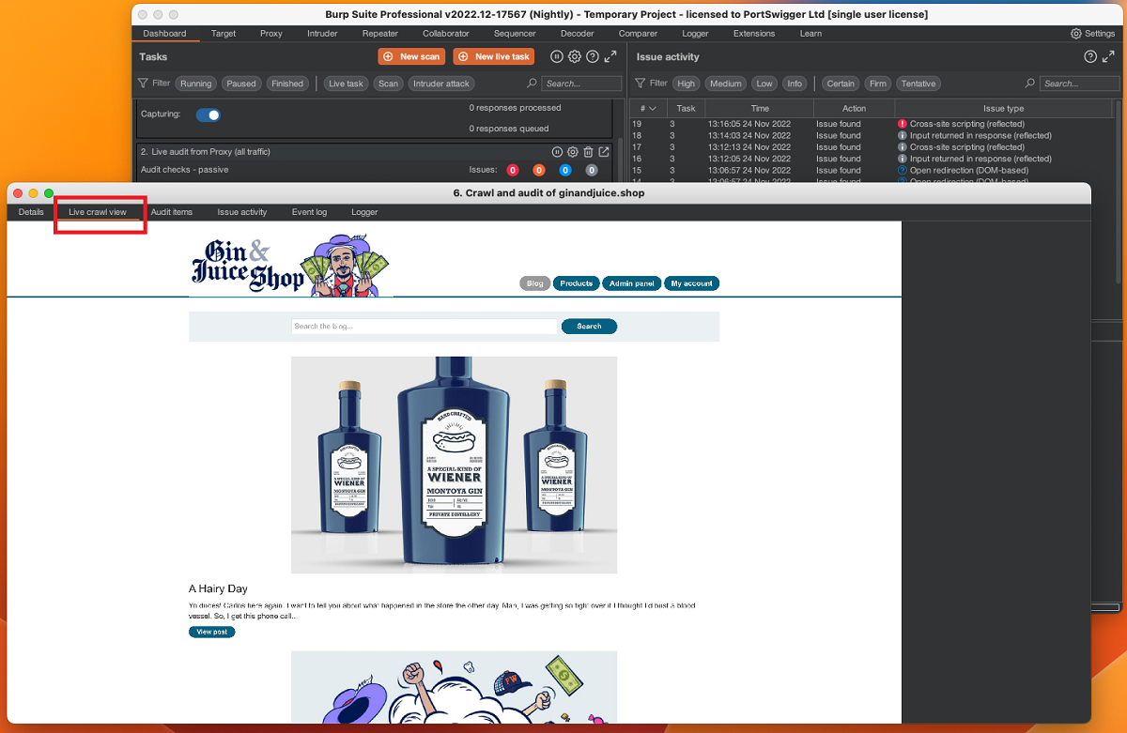Open help for the Issue activity panel
The height and width of the screenshot is (733, 1127).
click(1090, 56)
